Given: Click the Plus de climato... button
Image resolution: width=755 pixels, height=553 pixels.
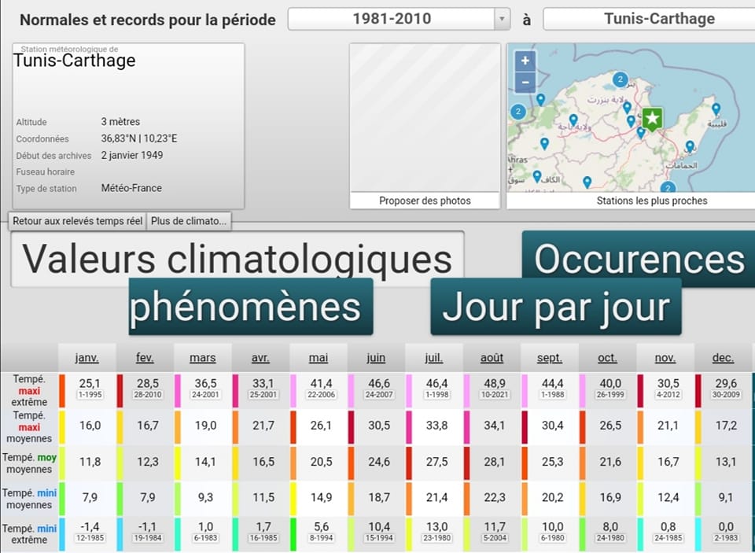Looking at the screenshot, I should 189,221.
